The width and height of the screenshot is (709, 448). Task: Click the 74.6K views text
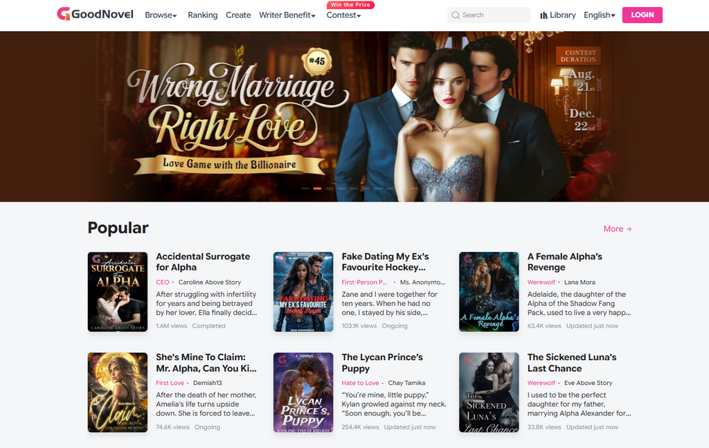click(172, 427)
